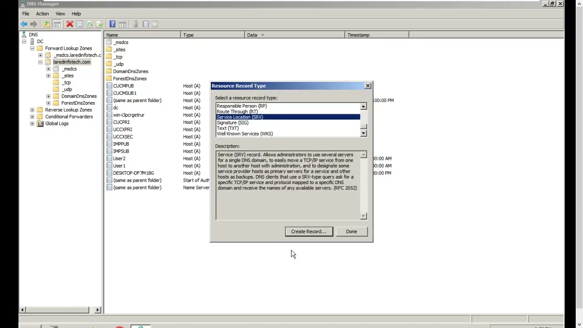Open the View menu
This screenshot has height=328, width=583.
60,14
